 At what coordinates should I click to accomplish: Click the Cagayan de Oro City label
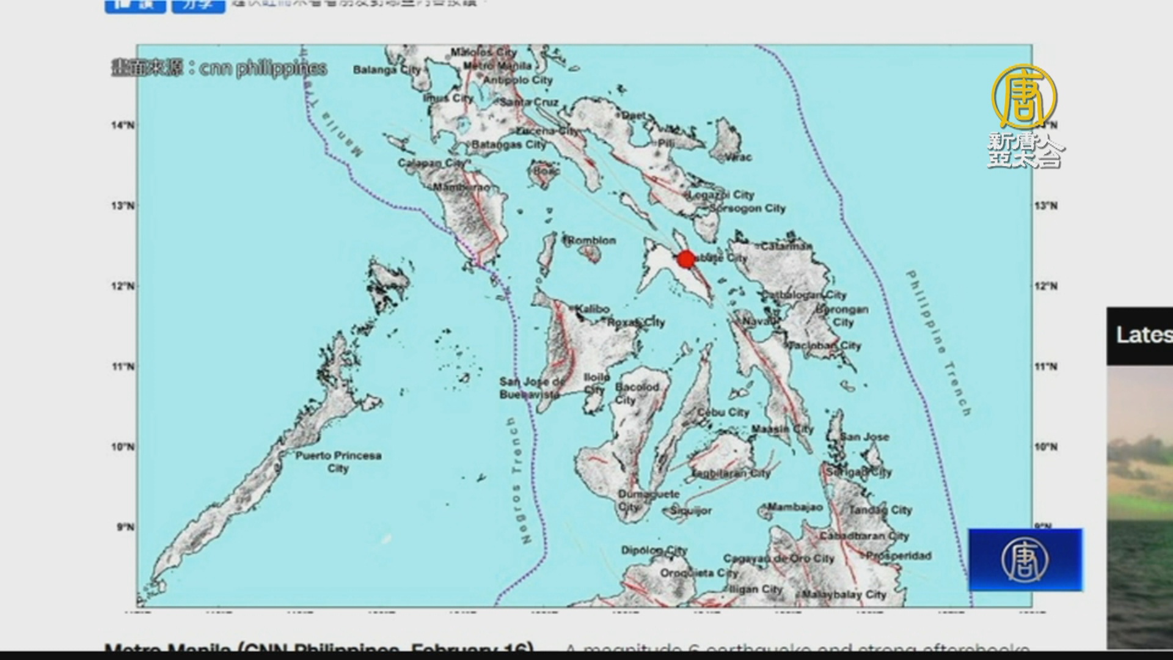[778, 558]
